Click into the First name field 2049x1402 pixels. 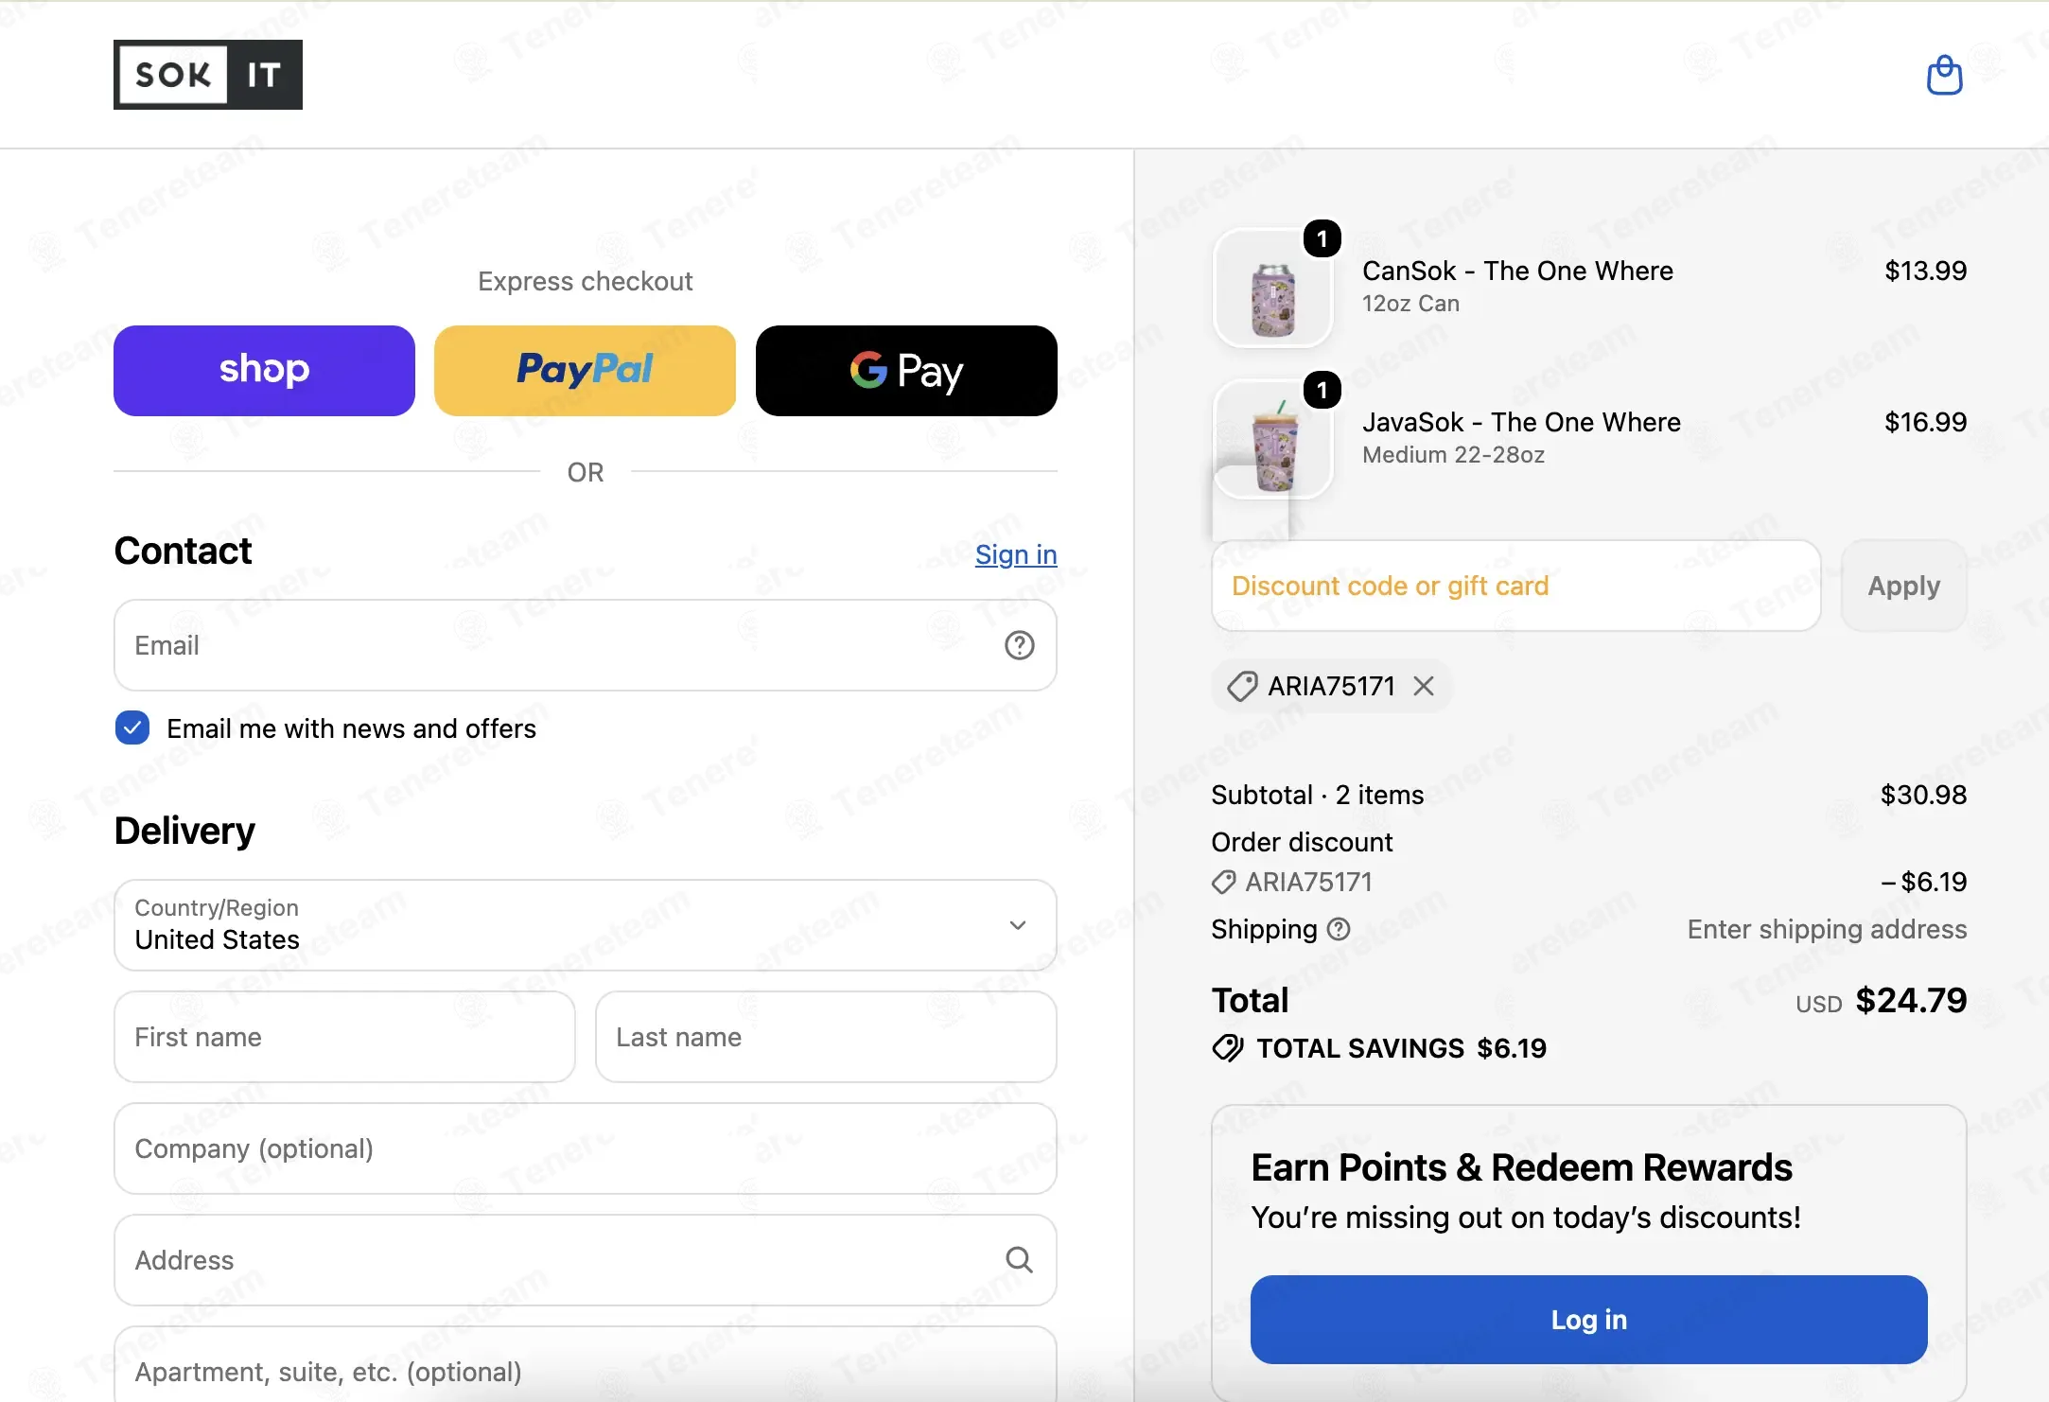pyautogui.click(x=344, y=1037)
